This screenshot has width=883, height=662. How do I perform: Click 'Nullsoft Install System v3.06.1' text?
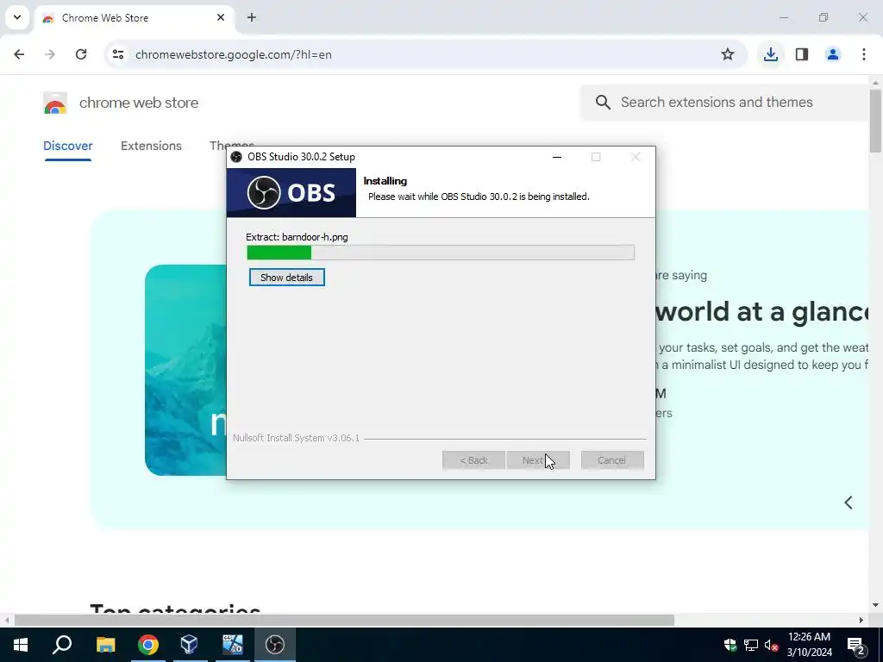pyautogui.click(x=297, y=437)
